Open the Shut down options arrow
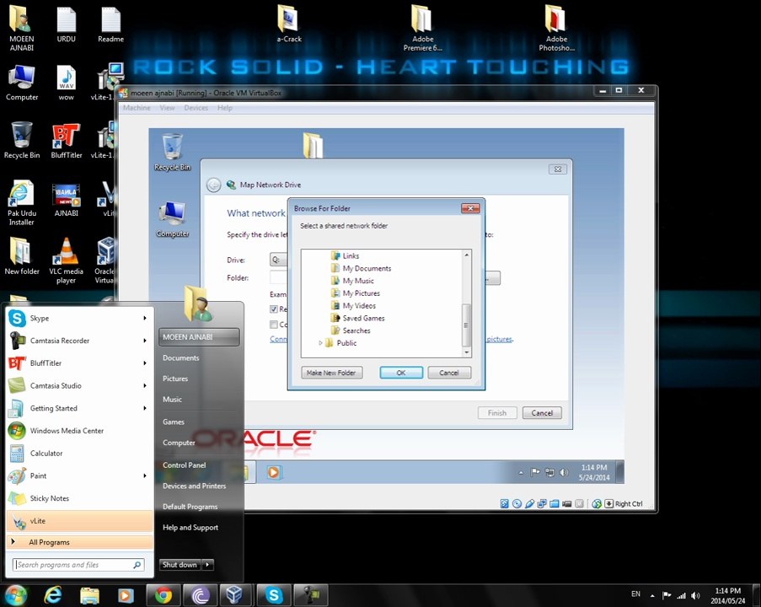The image size is (761, 607). [207, 564]
